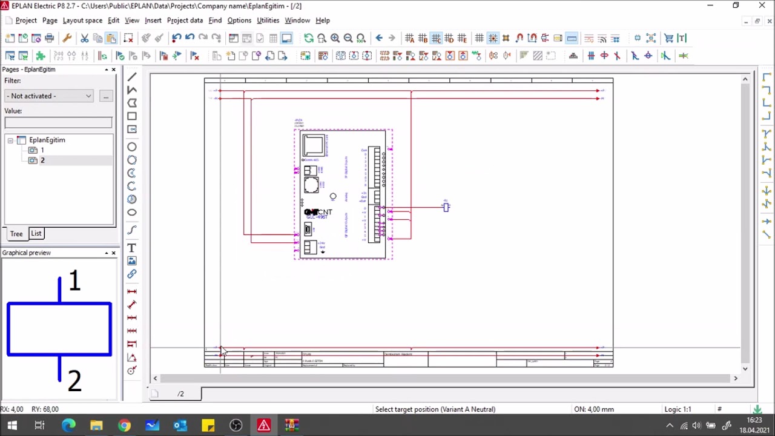Open the Project menu

[x=26, y=20]
